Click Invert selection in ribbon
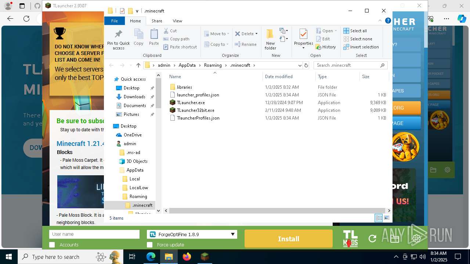The width and height of the screenshot is (470, 264). pos(361,47)
